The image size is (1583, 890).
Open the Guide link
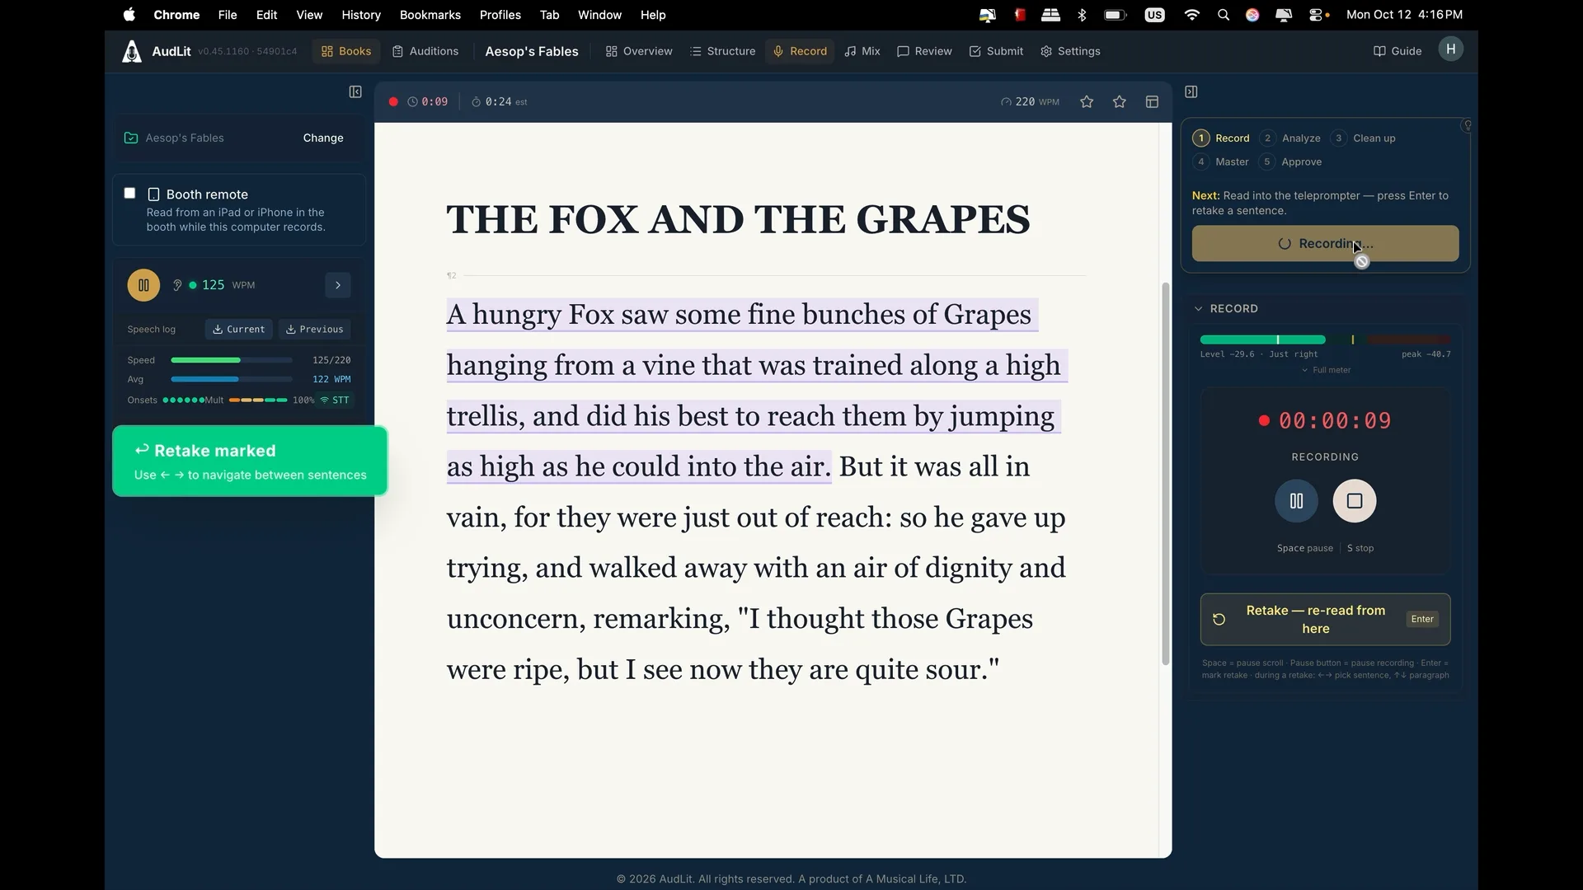click(1397, 51)
